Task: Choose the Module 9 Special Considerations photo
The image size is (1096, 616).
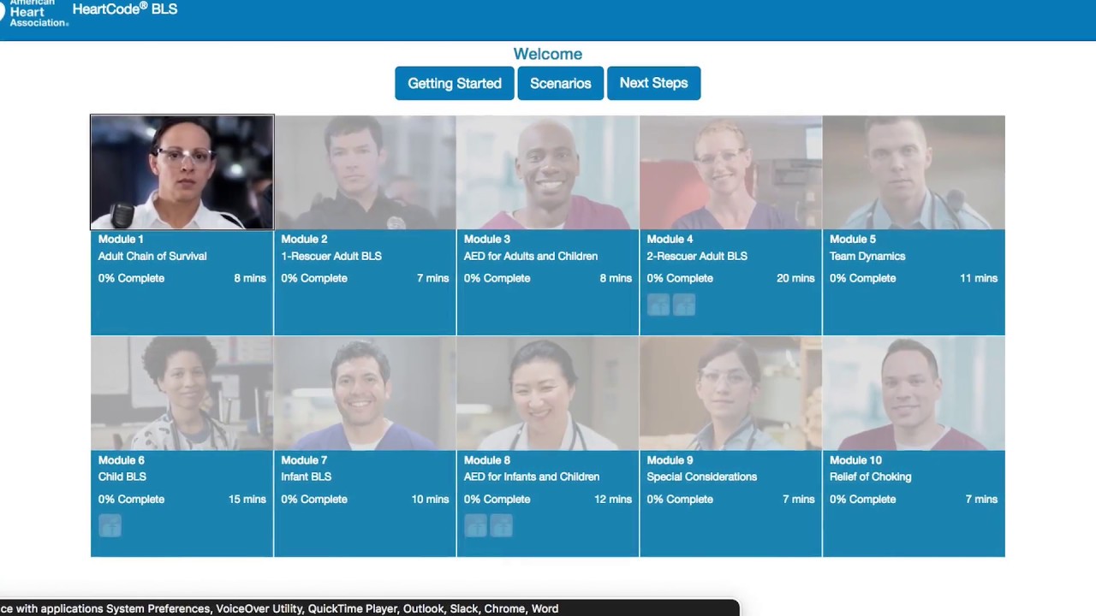Action: (730, 393)
